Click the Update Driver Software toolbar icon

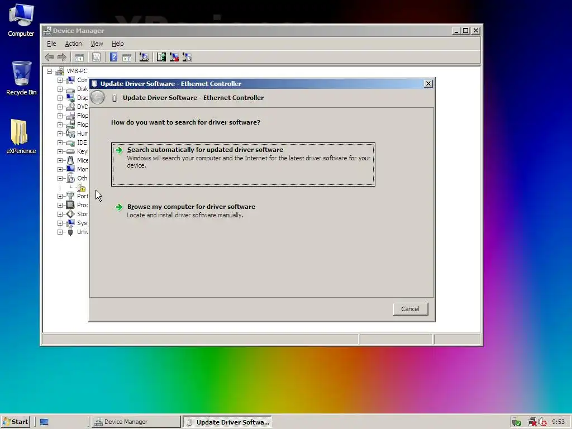pyautogui.click(x=161, y=57)
